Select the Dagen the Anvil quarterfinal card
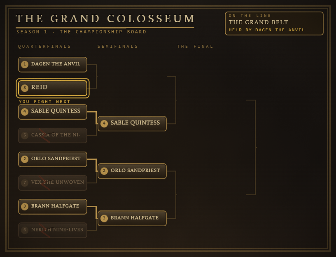The height and width of the screenshot is (257, 336). 53,65
